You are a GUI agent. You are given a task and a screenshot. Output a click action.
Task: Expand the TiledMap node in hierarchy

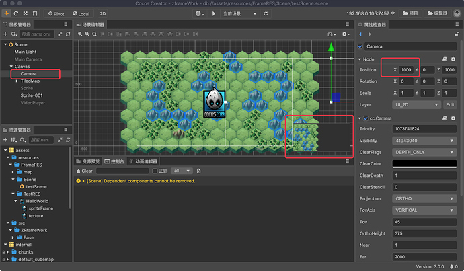(18, 81)
